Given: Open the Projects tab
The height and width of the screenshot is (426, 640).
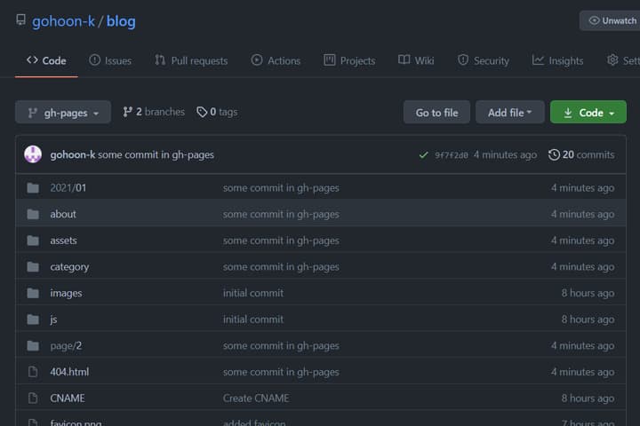Looking at the screenshot, I should 349,60.
